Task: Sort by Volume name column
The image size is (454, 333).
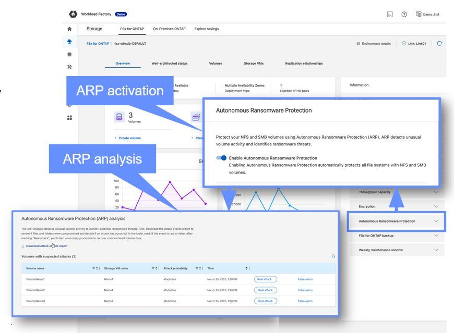Action: point(97,268)
